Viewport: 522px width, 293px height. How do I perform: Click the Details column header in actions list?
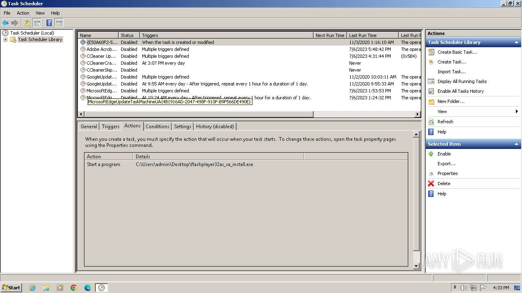218,156
